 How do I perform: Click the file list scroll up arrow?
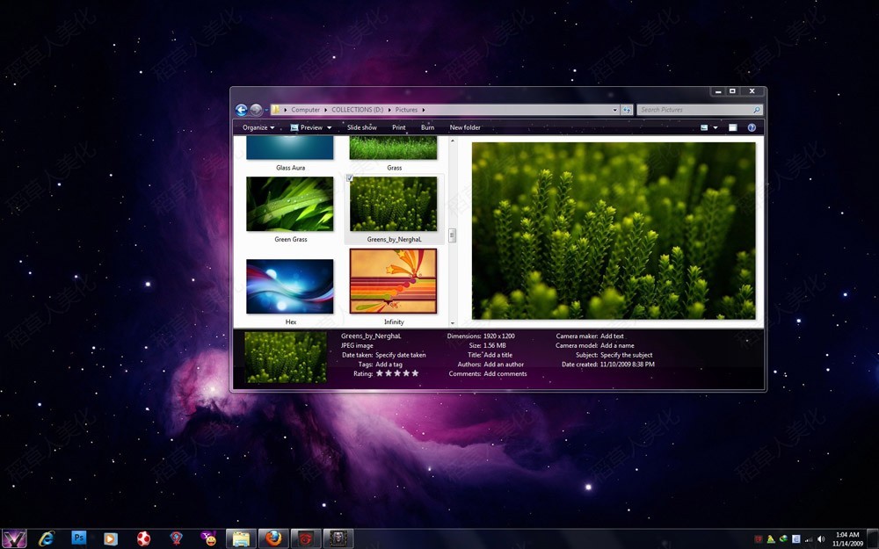453,141
